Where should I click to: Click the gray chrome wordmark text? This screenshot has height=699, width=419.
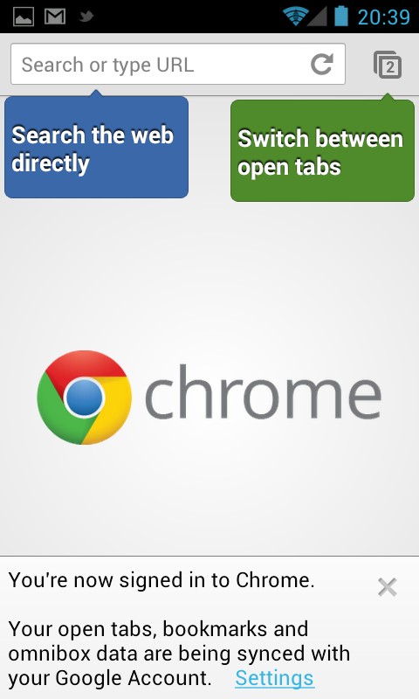(263, 392)
